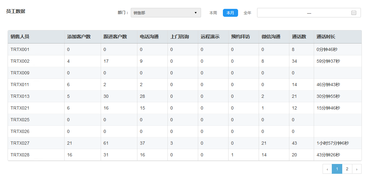Screen dimensions: 372x182
Task: Click the 预约拜访 column header
Action: tap(240, 37)
